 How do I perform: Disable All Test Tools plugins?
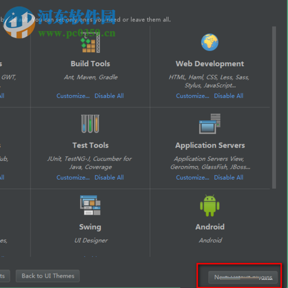109,177
